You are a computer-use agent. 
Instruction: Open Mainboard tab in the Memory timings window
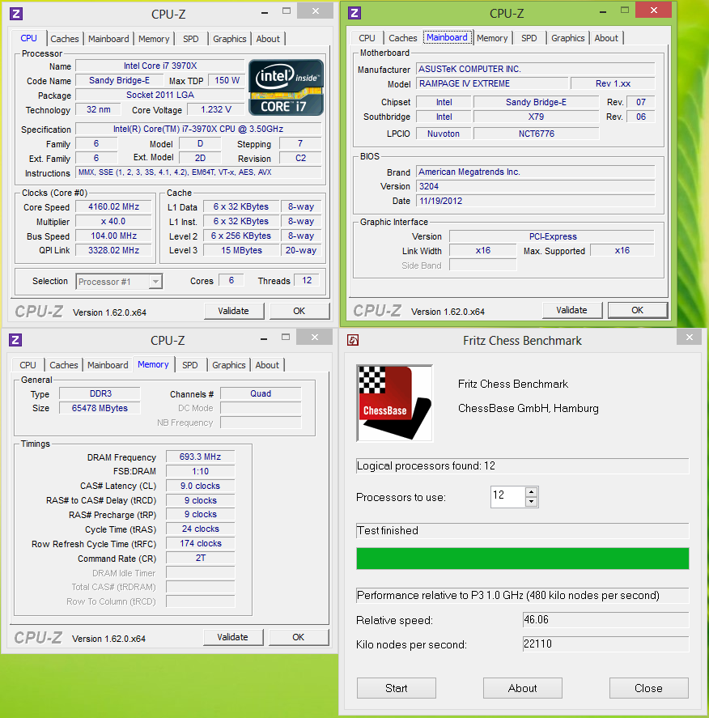pyautogui.click(x=108, y=365)
